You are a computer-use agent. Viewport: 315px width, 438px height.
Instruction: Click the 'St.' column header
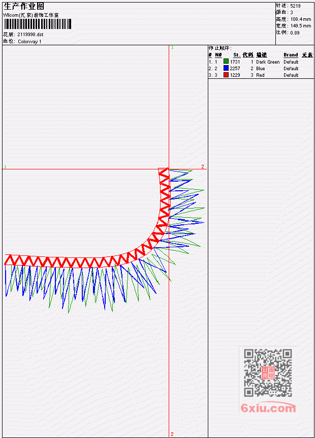(237, 55)
